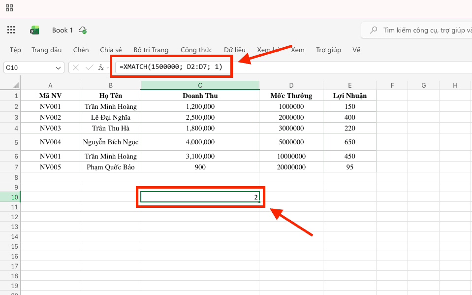Click cell NV004
Image resolution: width=472 pixels, height=295 pixels.
50,142
